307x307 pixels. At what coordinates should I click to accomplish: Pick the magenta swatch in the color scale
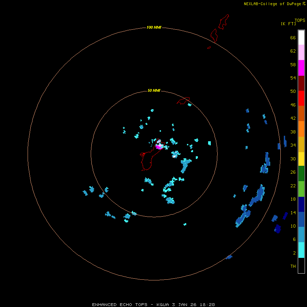[x=301, y=68]
